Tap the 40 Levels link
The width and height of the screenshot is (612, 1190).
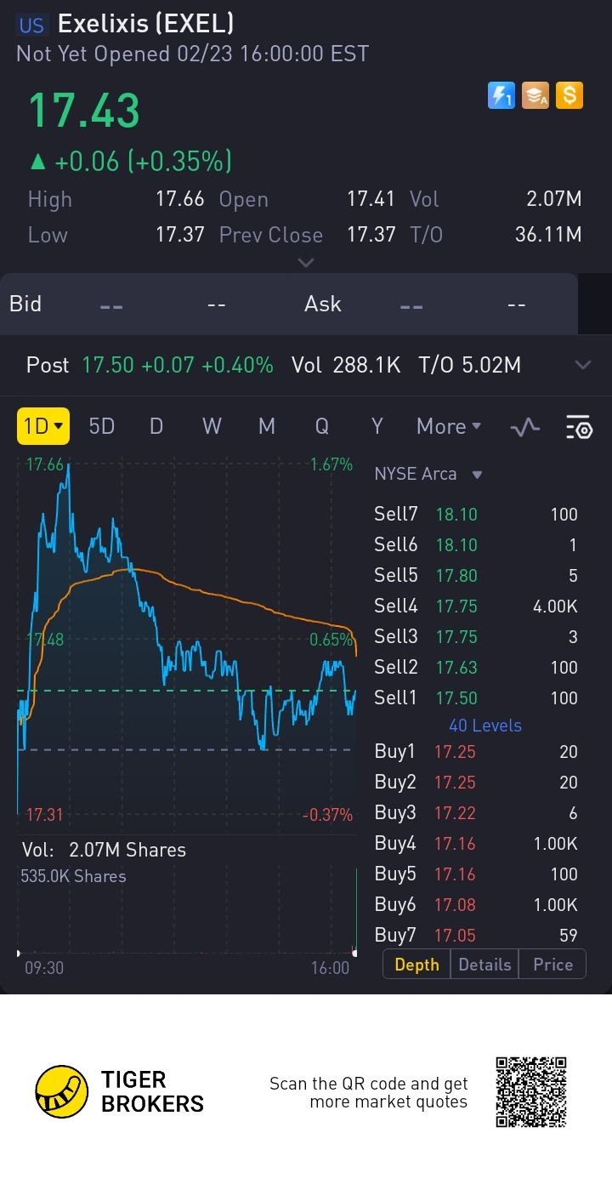(x=485, y=726)
